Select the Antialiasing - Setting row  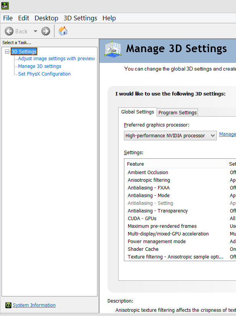tap(180, 203)
